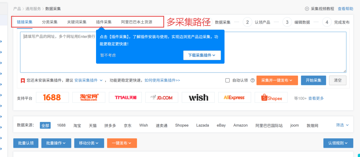Filter data source by 拼多多
This screenshot has height=157, width=360.
pos(110,125)
